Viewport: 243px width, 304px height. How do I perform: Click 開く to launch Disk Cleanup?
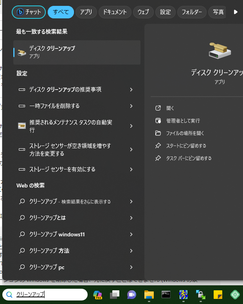pyautogui.click(x=170, y=108)
